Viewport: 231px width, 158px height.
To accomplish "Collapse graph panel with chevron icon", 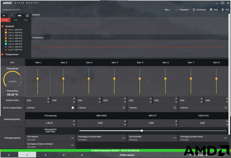I will 4,16.
